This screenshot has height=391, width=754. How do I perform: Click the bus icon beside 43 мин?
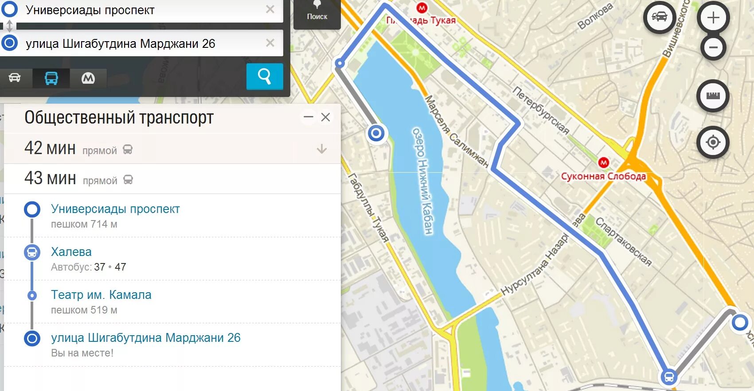point(128,179)
